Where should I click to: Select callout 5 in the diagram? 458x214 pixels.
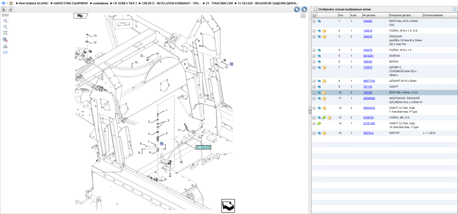167,133
